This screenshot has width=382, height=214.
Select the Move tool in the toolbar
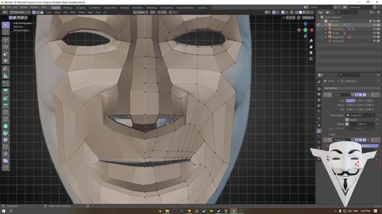tap(5, 40)
